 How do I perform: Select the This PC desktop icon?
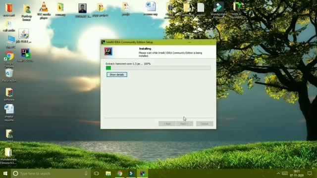10,42
